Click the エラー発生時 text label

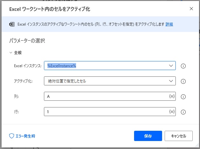(25, 136)
